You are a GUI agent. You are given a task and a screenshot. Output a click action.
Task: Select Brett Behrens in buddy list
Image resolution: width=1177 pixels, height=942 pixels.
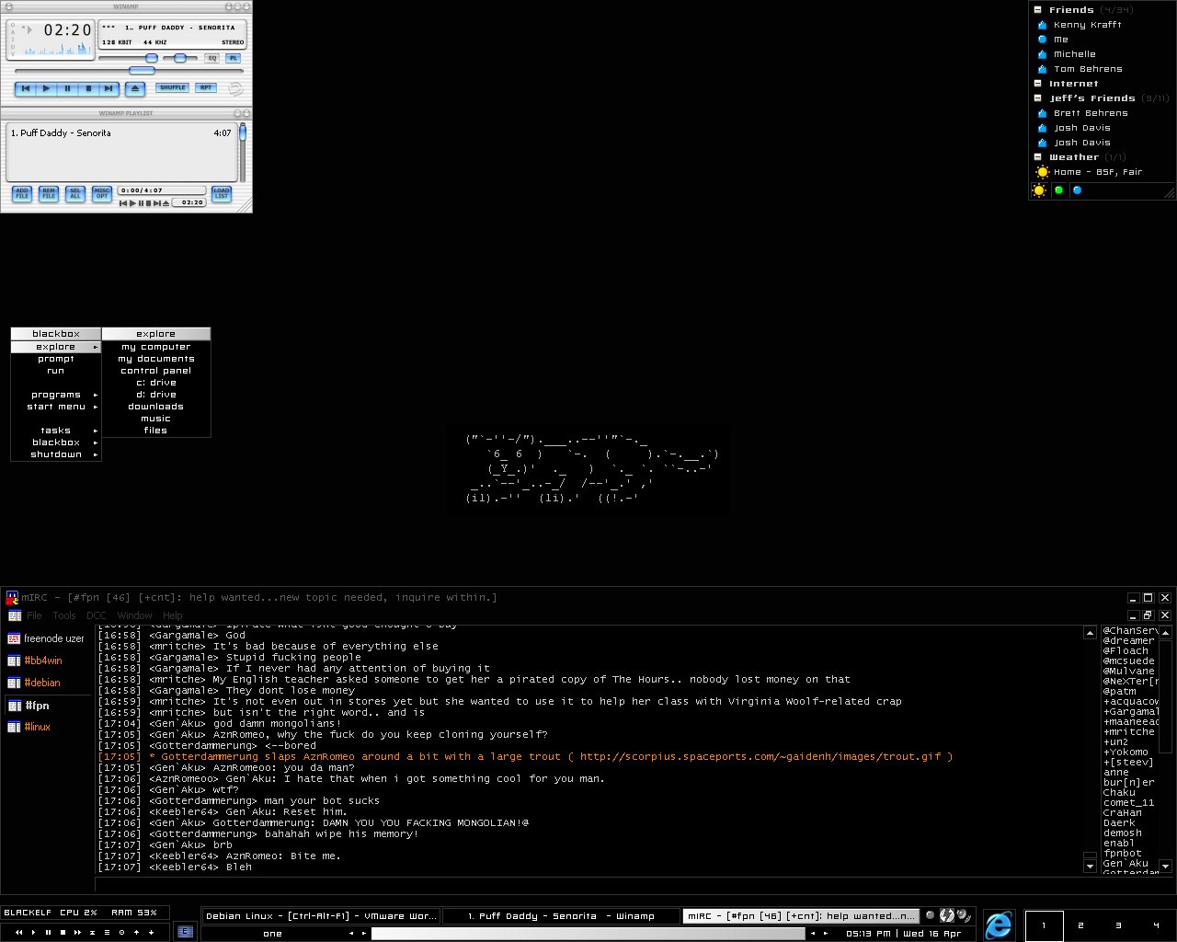1091,113
